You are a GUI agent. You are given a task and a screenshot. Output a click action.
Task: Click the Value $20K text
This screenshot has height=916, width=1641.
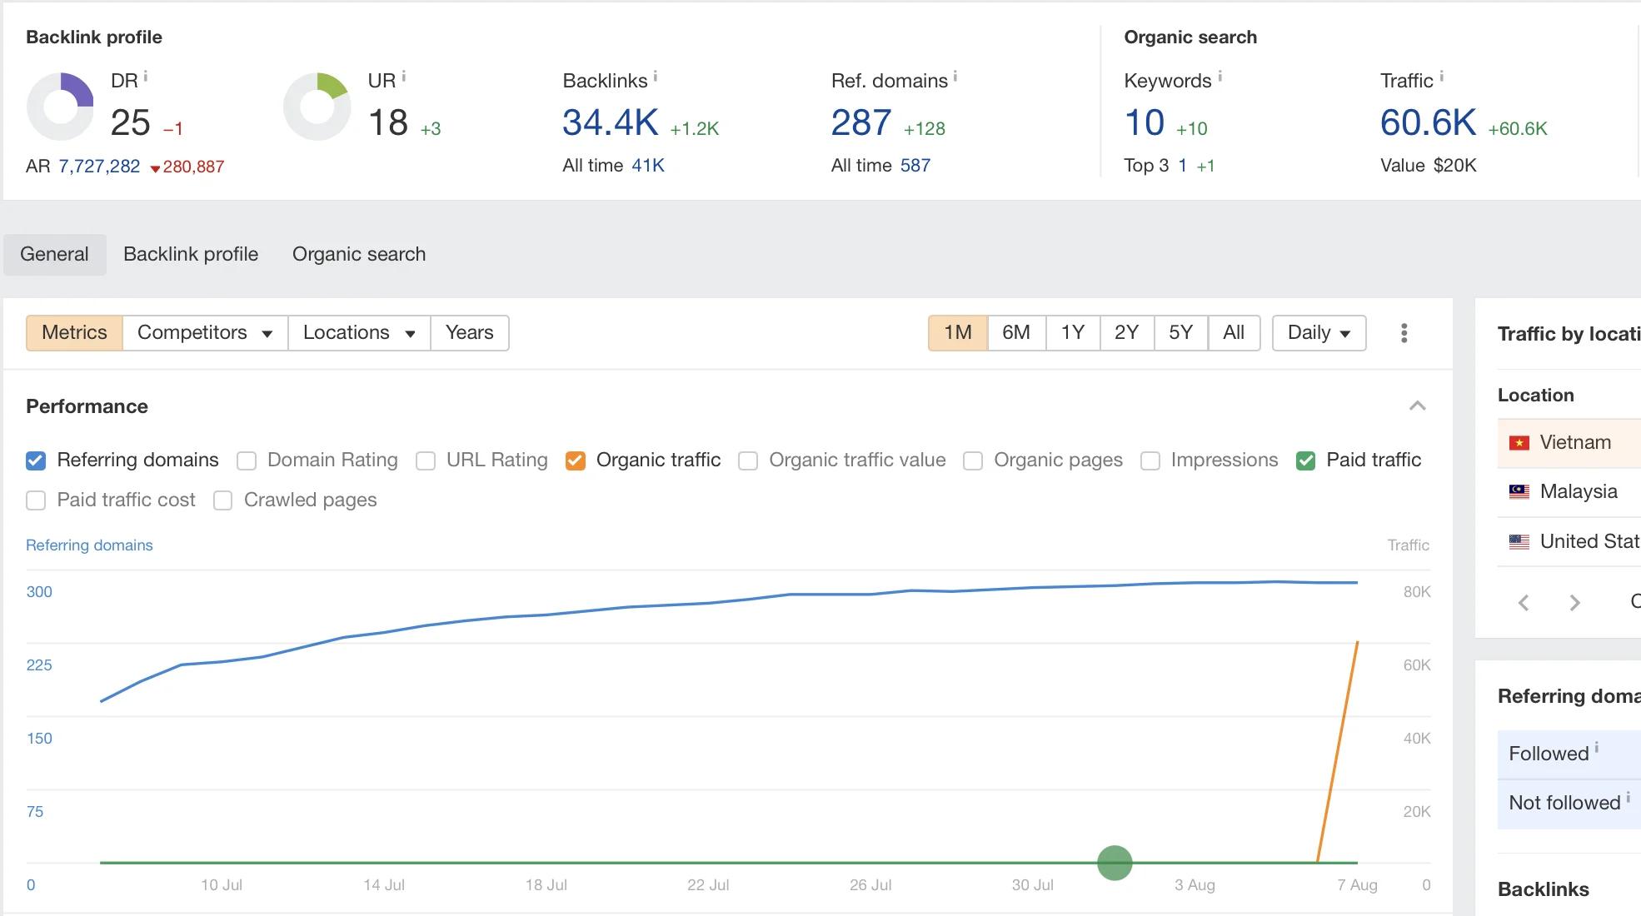(x=1429, y=166)
